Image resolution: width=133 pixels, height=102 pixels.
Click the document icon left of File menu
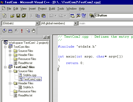4,8
